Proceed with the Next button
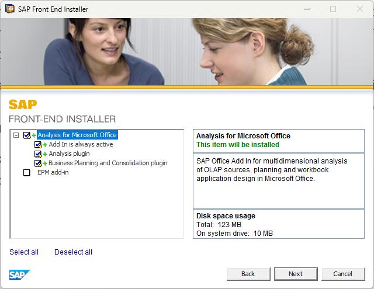The height and width of the screenshot is (289, 374). (296, 274)
